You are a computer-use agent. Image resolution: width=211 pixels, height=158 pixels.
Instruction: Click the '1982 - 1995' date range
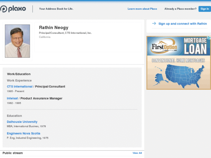(14, 103)
